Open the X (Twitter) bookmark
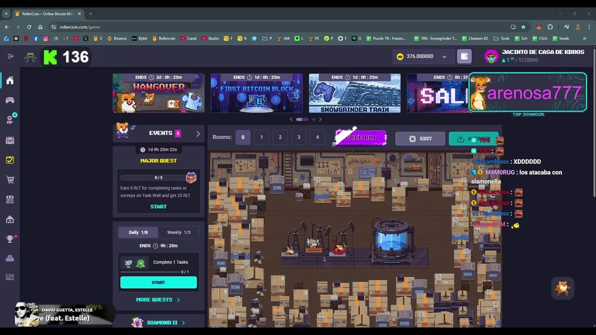Viewport: 596px width, 335px height. [86, 38]
